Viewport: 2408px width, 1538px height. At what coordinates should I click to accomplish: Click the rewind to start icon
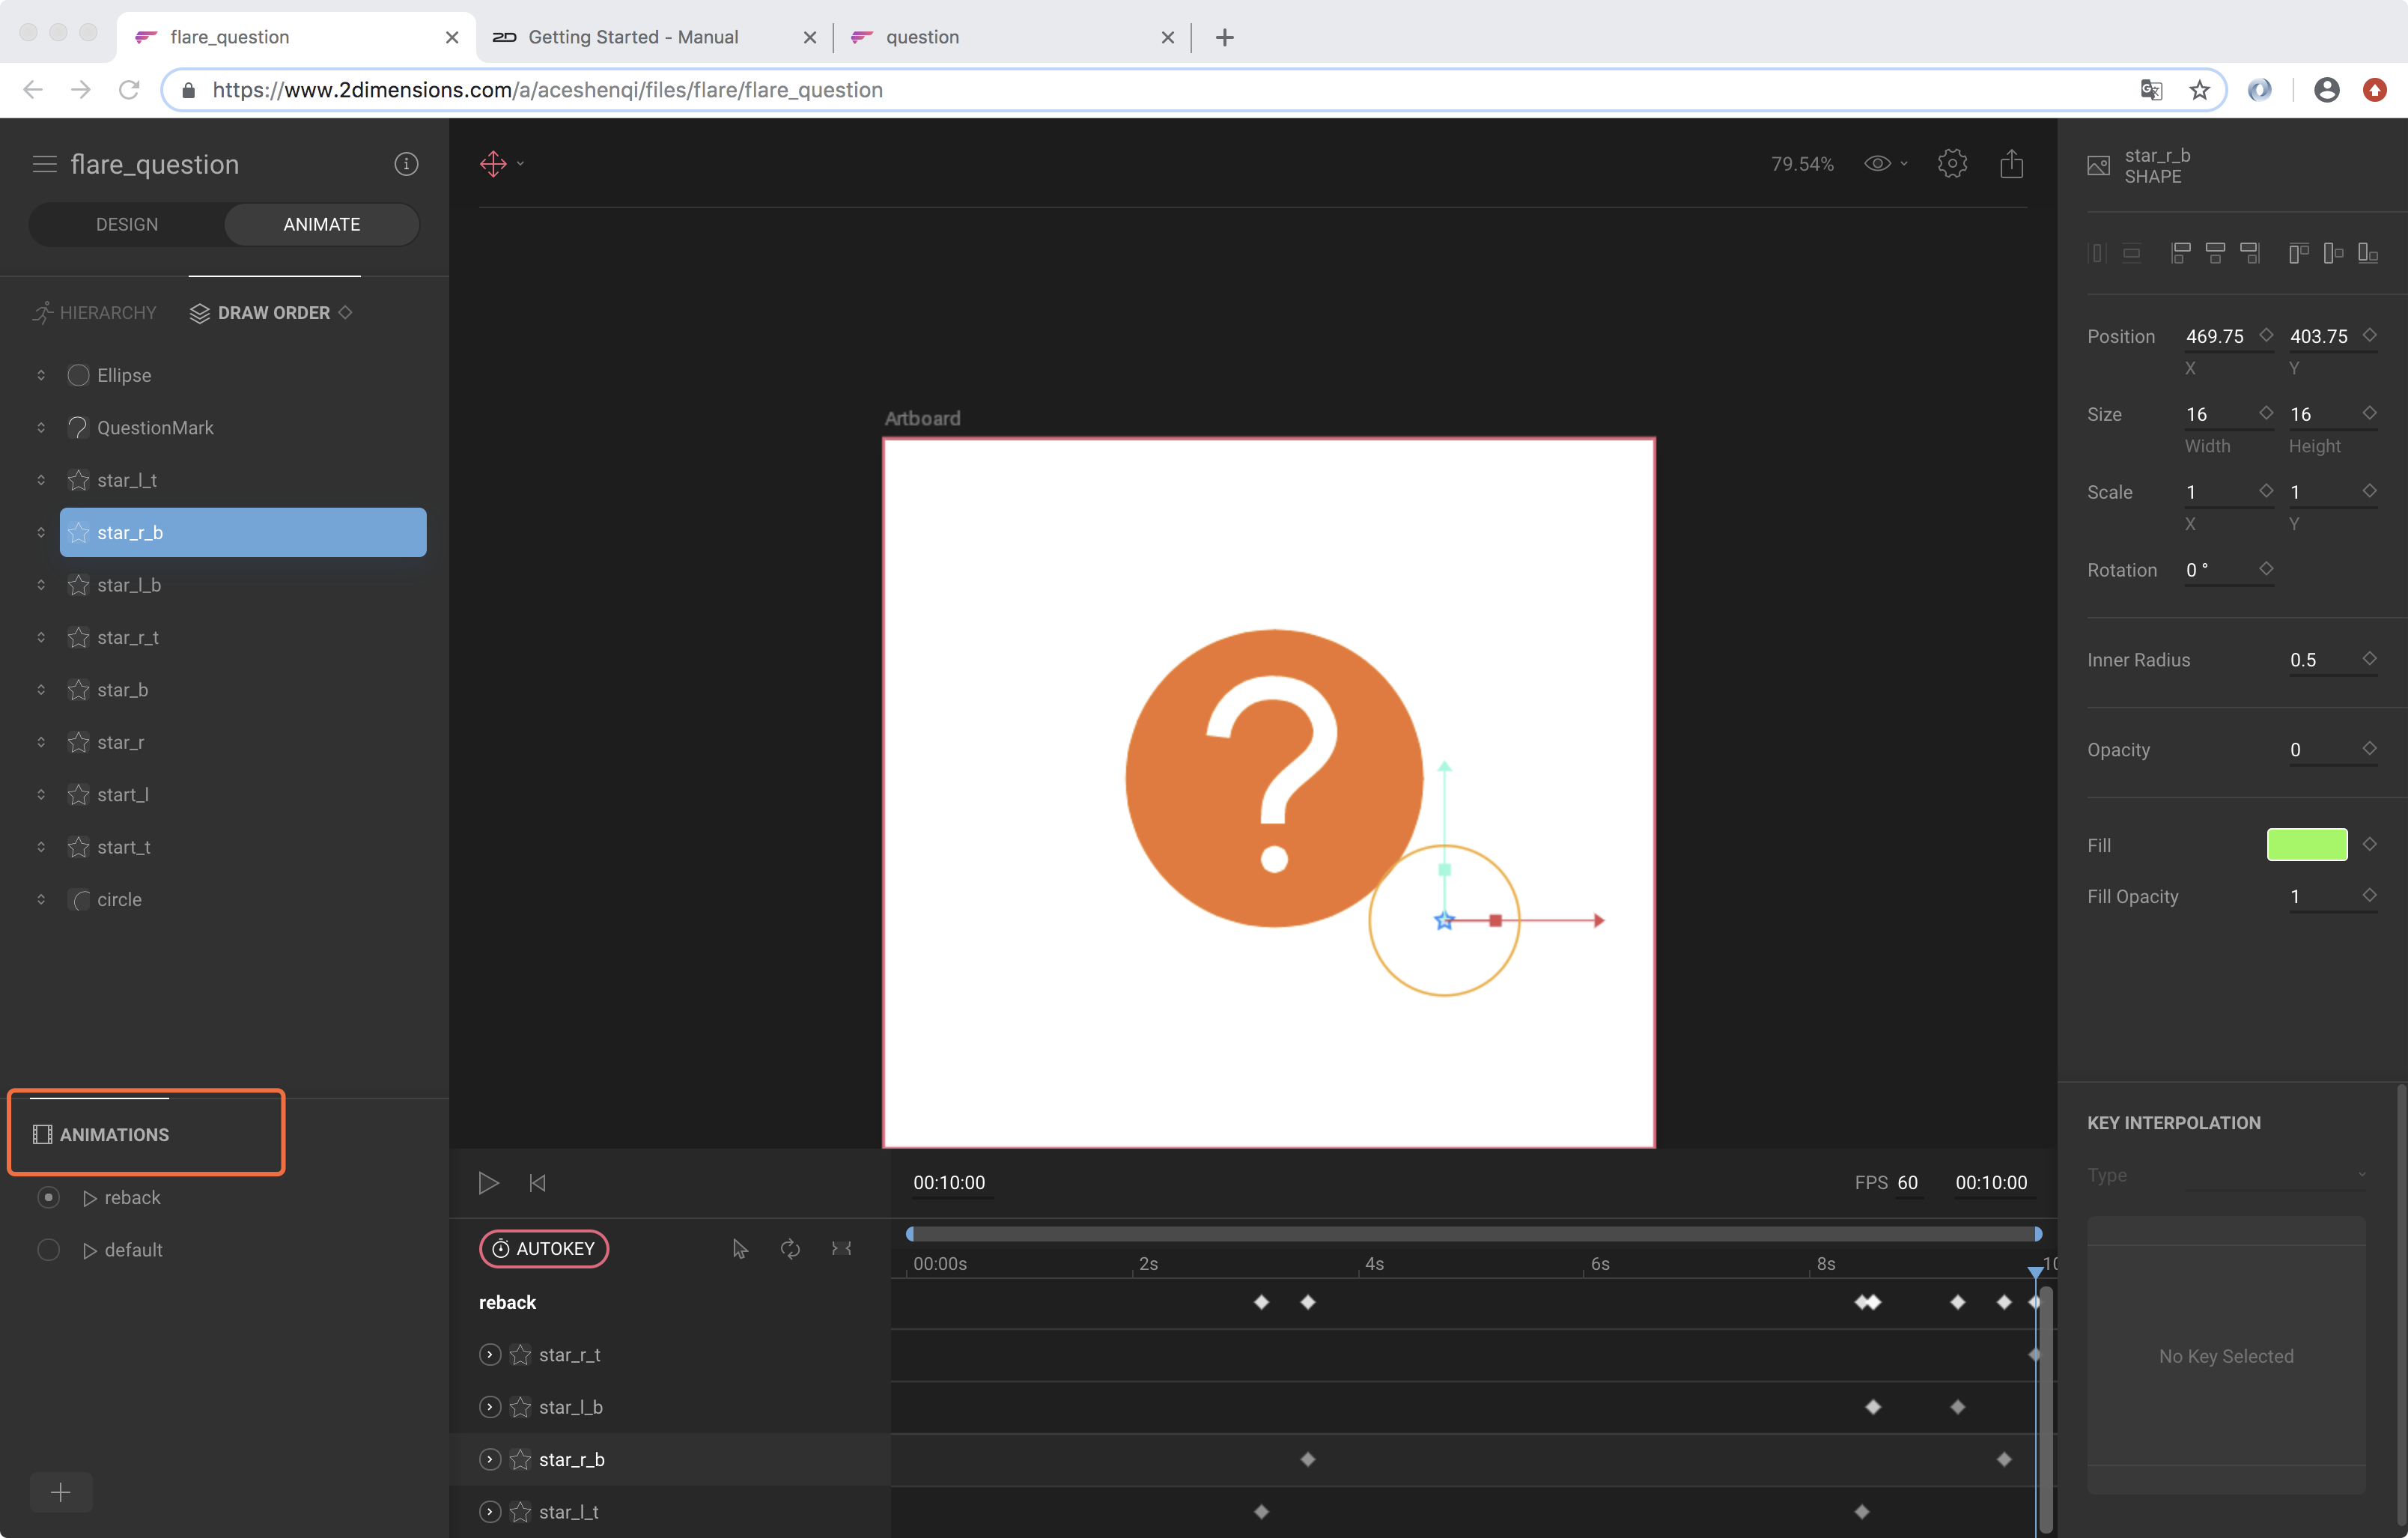coord(537,1183)
